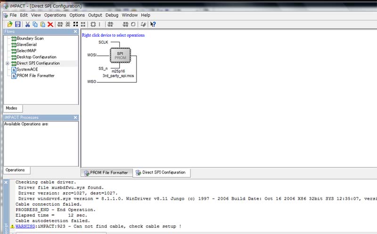Click the four gray squares toolbar icon
The width and height of the screenshot is (377, 234).
pos(83,24)
